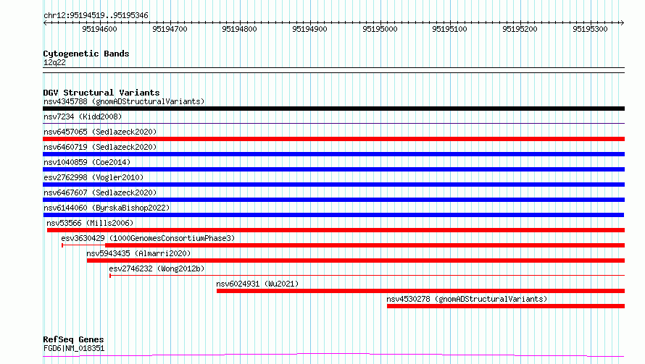The width and height of the screenshot is (645, 364).
Task: Select the black nsv4345788 variant bar
Action: pyautogui.click(x=333, y=109)
